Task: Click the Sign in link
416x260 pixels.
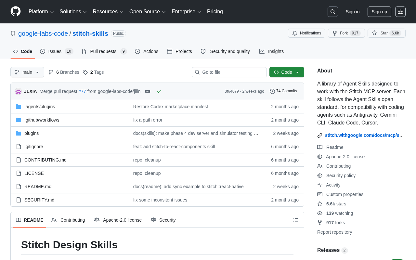Action: (353, 12)
